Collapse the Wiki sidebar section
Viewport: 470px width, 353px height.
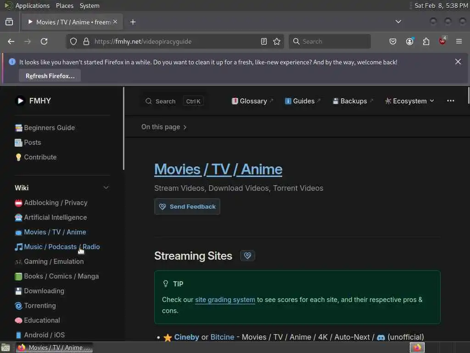(x=106, y=188)
